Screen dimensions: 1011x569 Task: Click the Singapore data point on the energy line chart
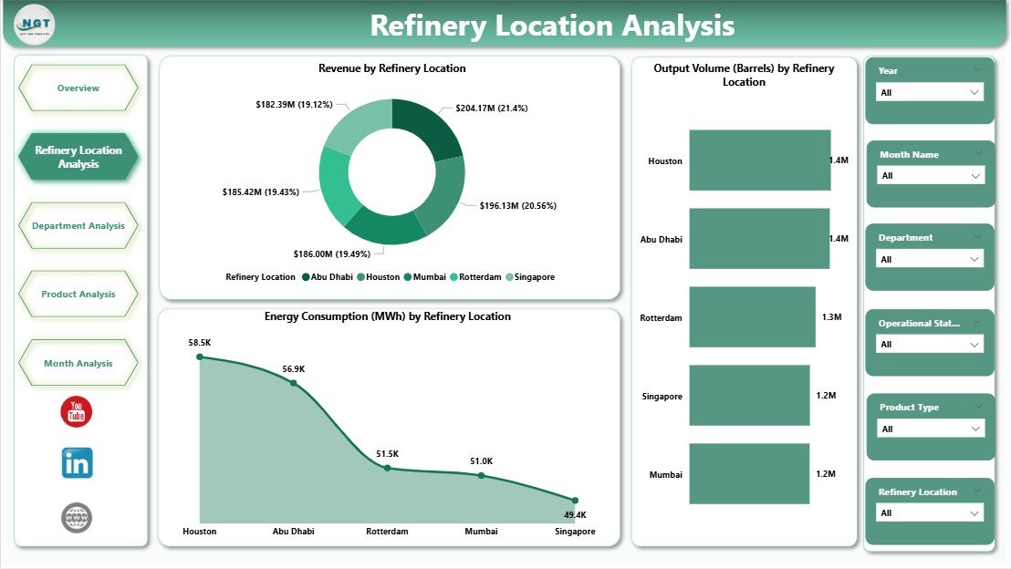574,500
